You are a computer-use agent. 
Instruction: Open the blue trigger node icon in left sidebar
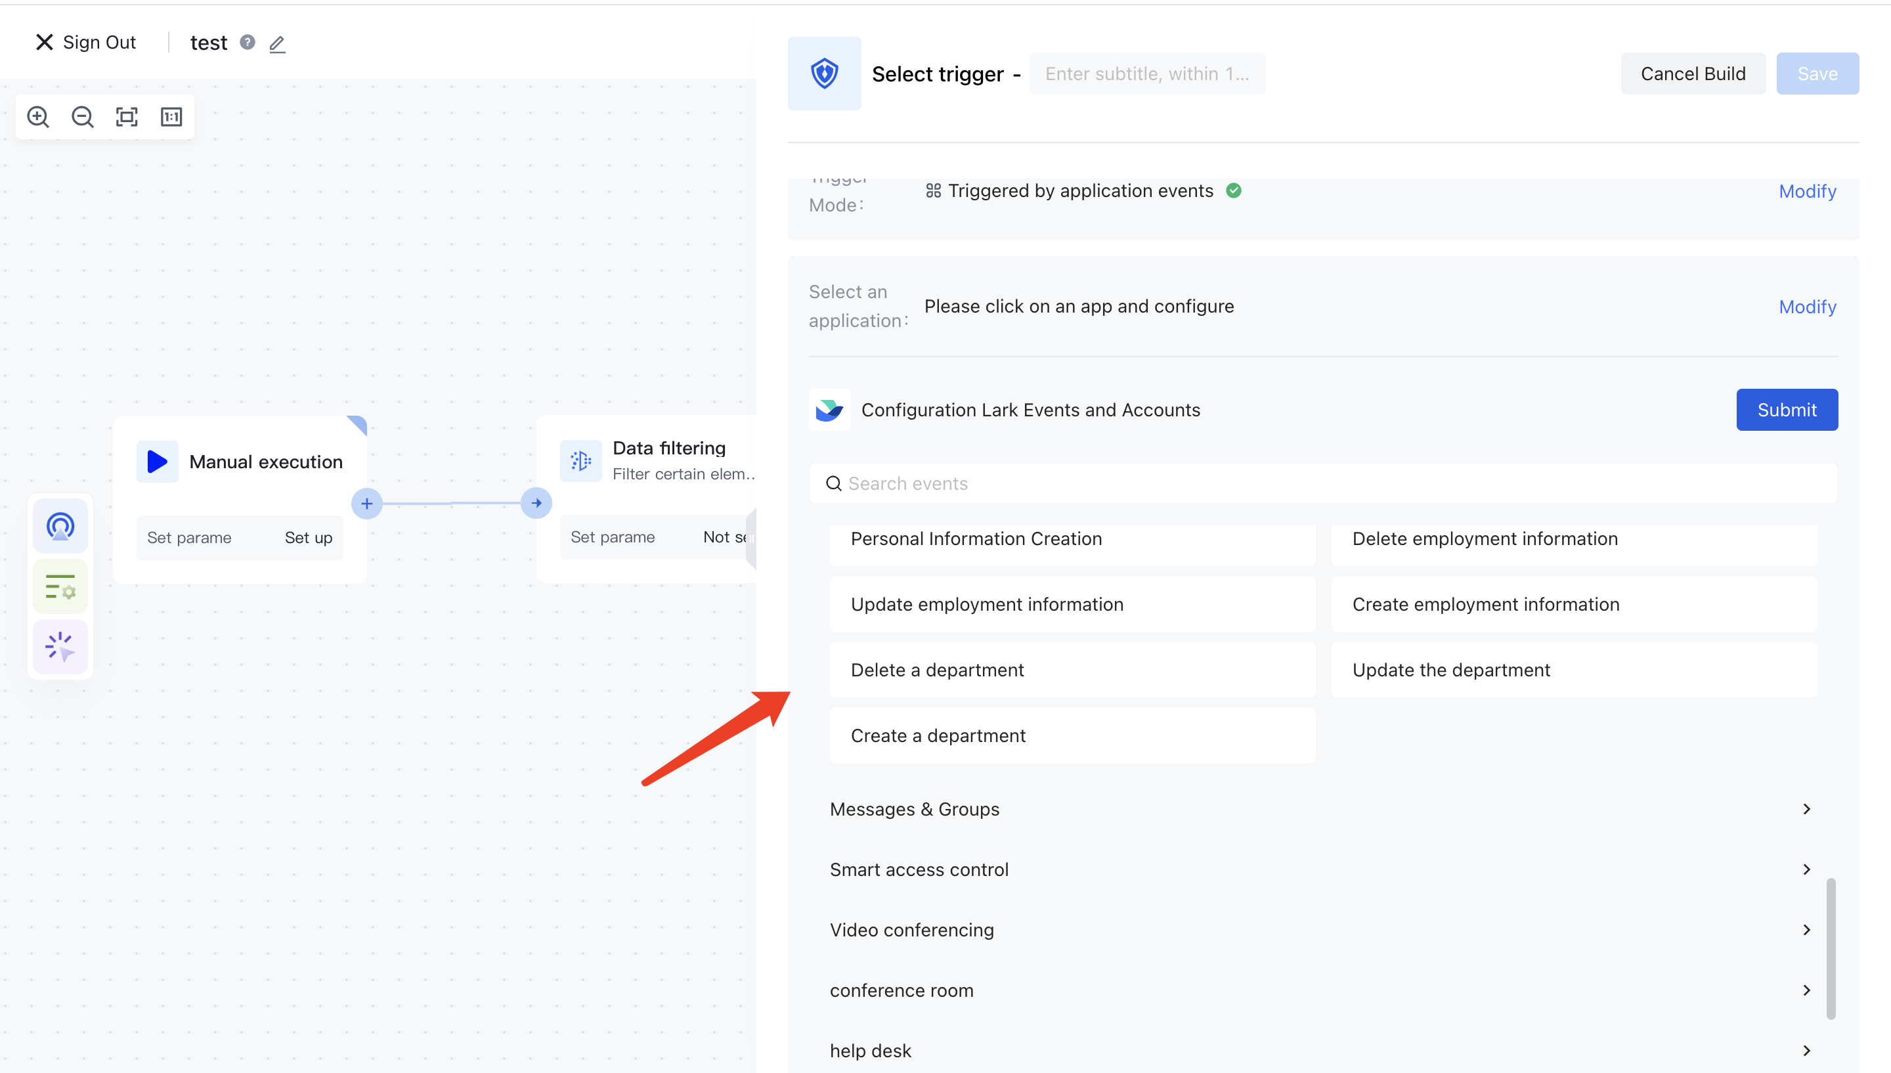pyautogui.click(x=60, y=525)
